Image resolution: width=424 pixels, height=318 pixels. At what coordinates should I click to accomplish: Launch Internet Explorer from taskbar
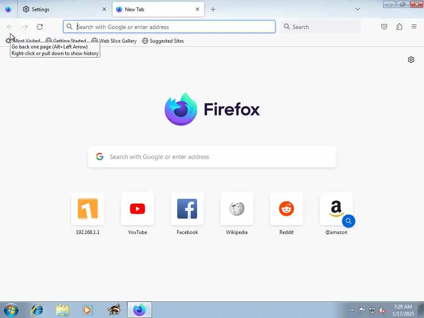click(x=37, y=310)
